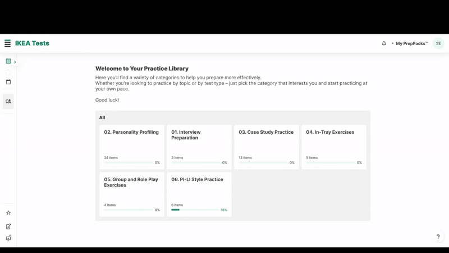The image size is (449, 253).
Task: Click the "4 items" label
Action: tap(109, 205)
